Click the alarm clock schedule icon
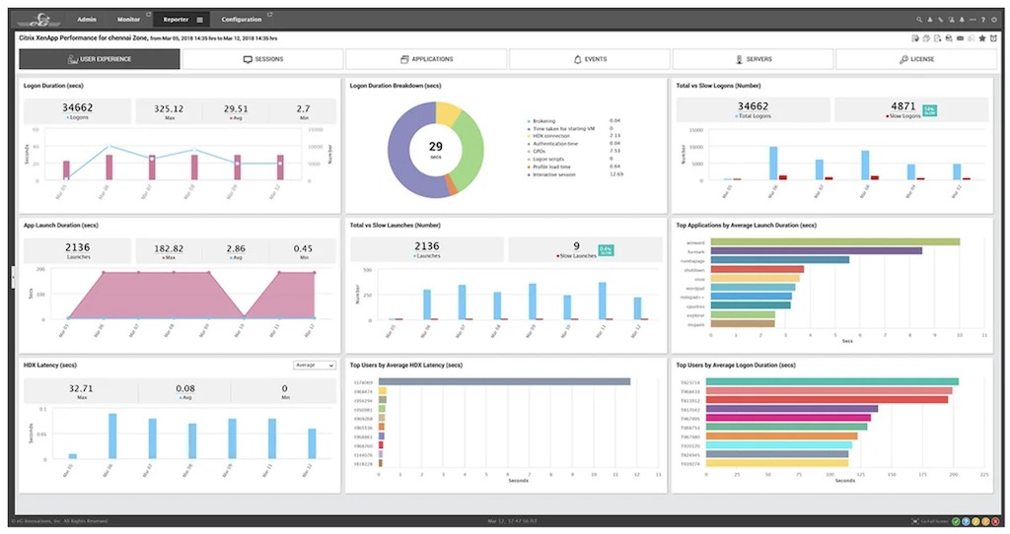The width and height of the screenshot is (1010, 534). pyautogui.click(x=993, y=38)
